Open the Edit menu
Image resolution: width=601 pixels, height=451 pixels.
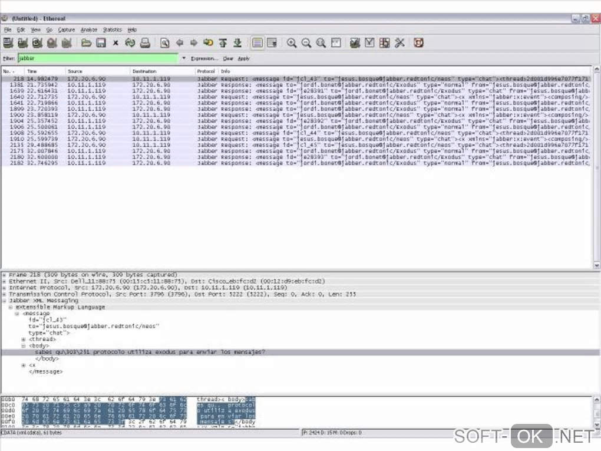(x=21, y=29)
